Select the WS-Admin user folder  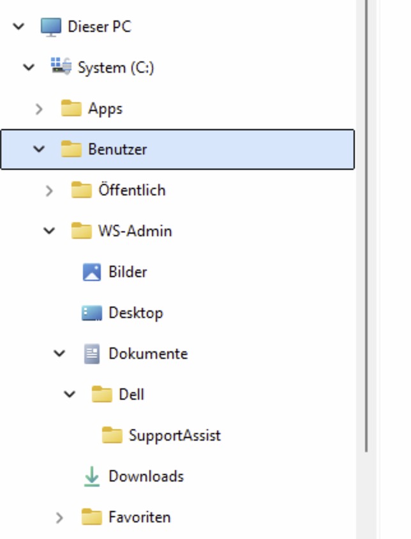[x=135, y=231]
